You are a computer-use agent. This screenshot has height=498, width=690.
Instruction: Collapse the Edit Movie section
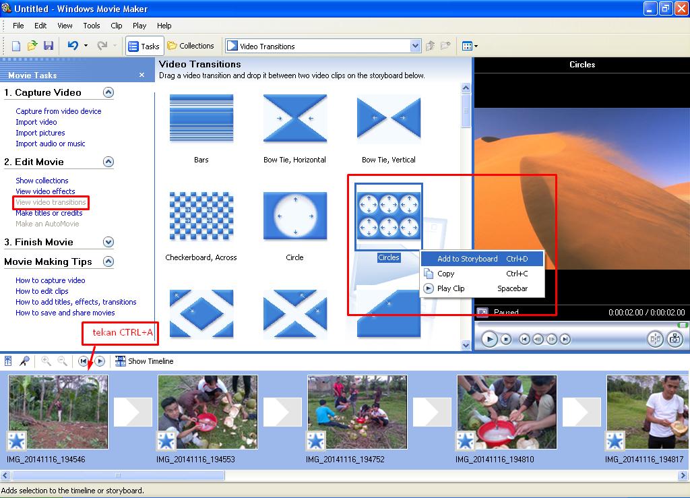point(108,162)
